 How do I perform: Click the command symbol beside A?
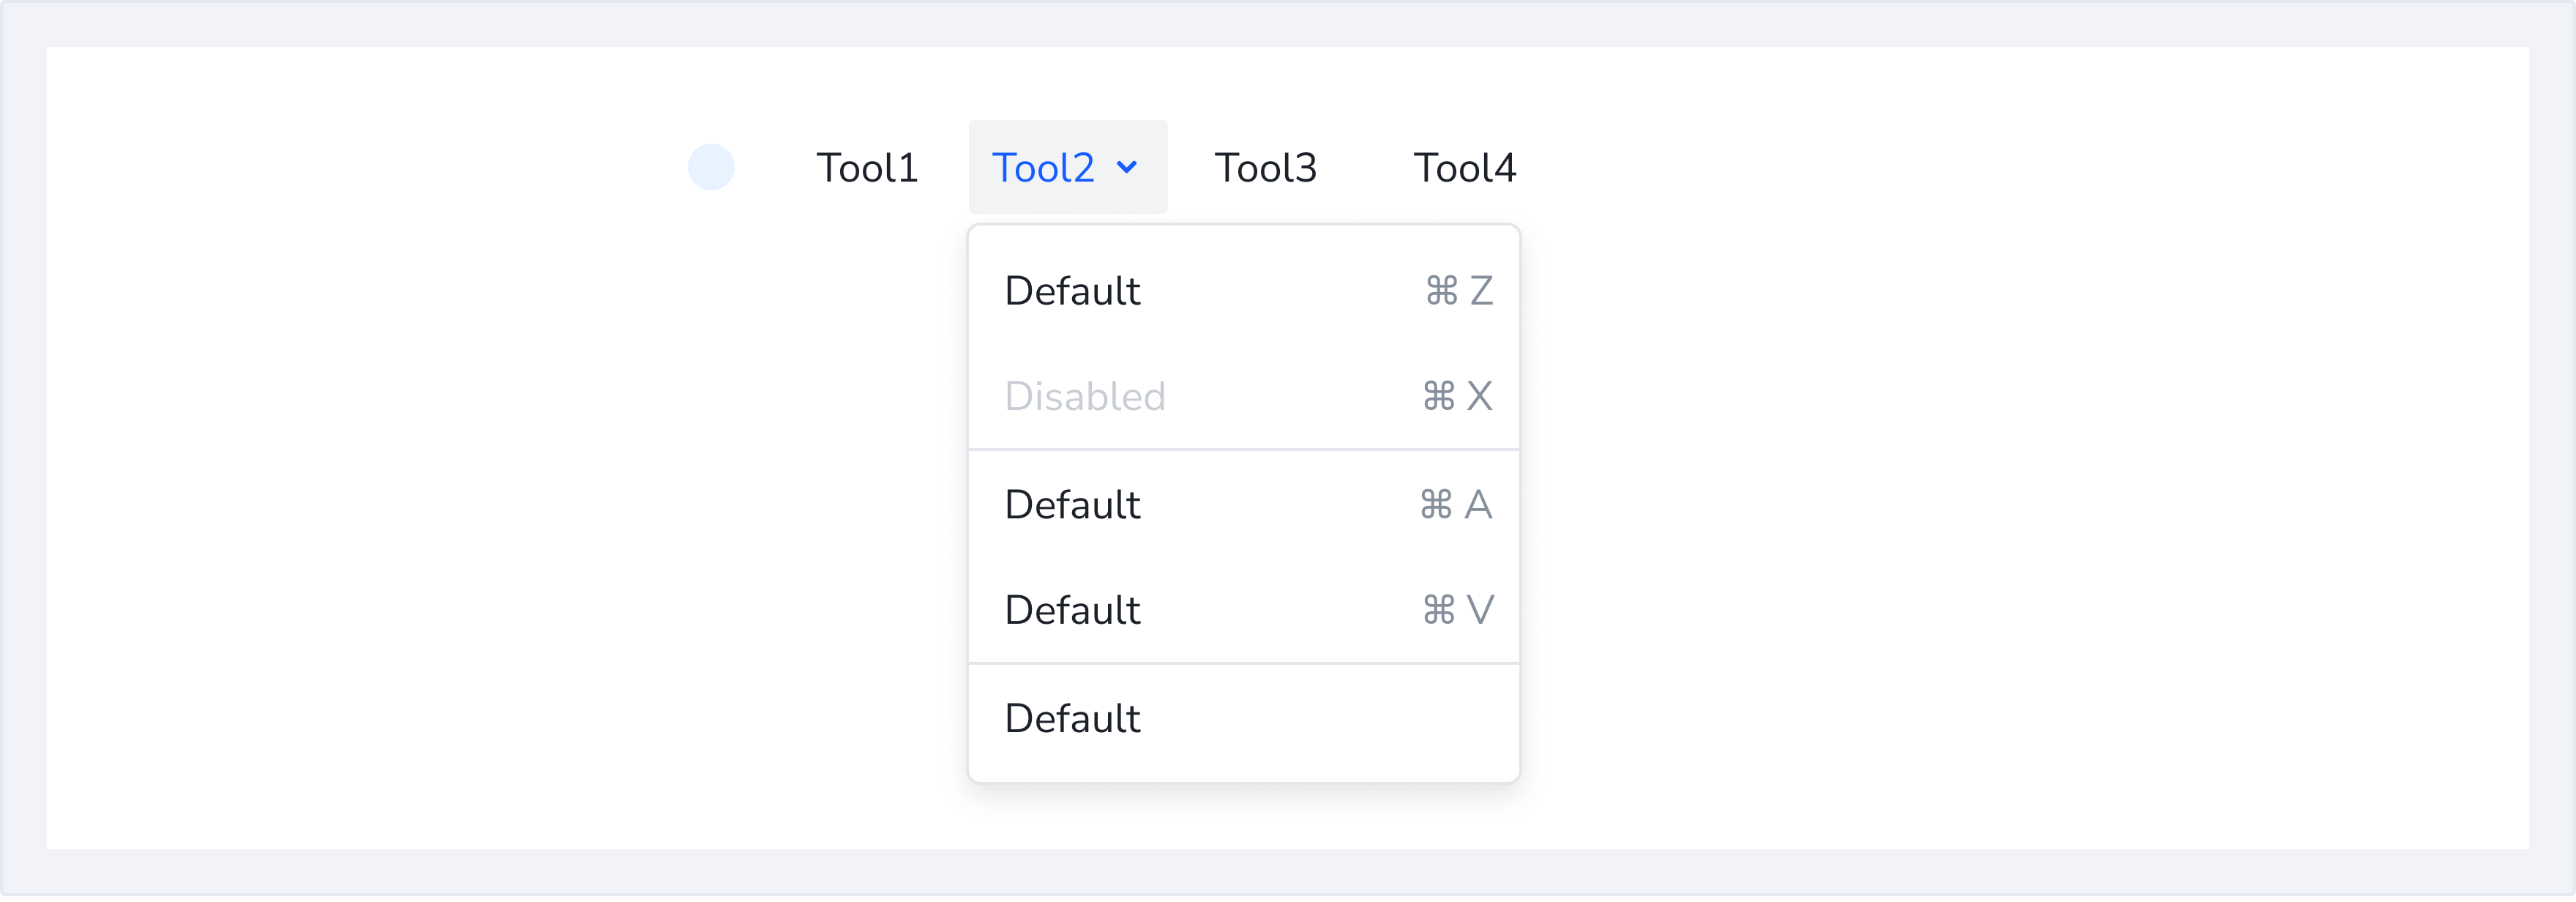pyautogui.click(x=1435, y=505)
